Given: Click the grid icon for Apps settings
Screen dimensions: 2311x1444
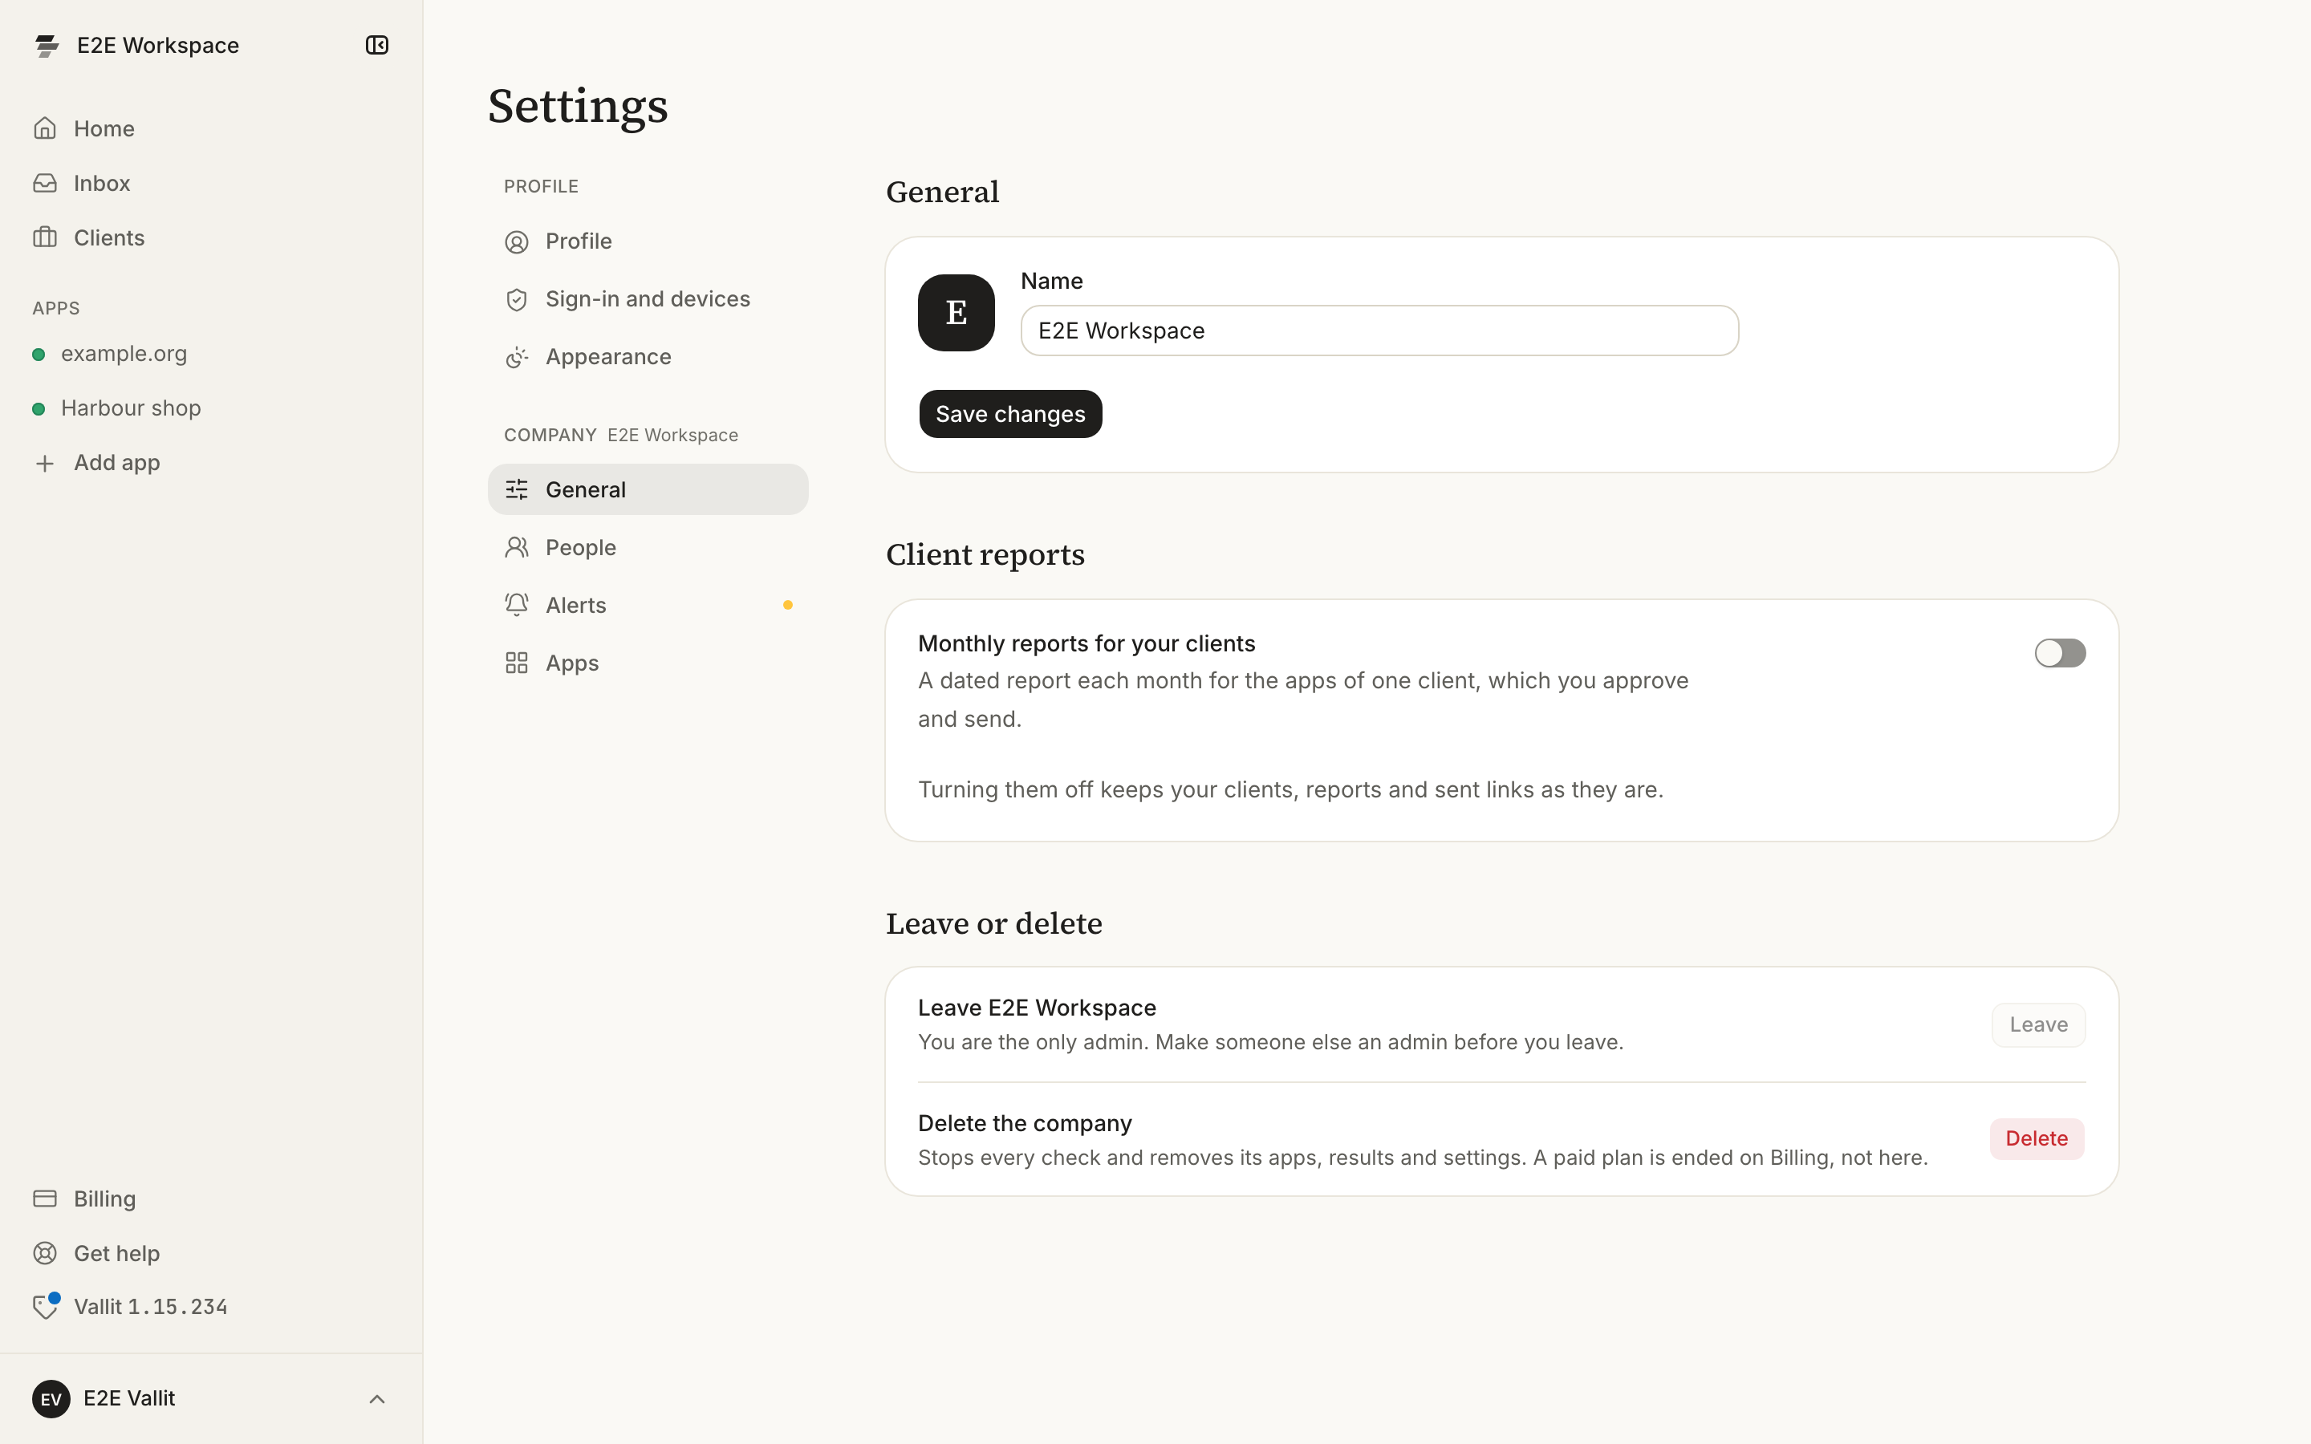Looking at the screenshot, I should point(517,663).
